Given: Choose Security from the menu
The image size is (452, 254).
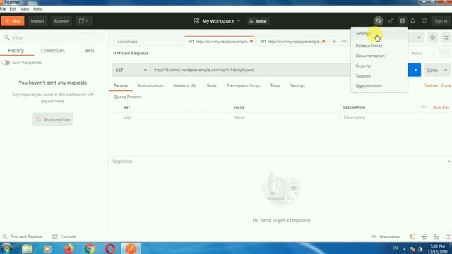Looking at the screenshot, I should pyautogui.click(x=379, y=66).
